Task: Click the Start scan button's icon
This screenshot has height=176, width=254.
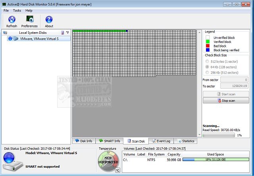Action: pyautogui.click(x=219, y=94)
